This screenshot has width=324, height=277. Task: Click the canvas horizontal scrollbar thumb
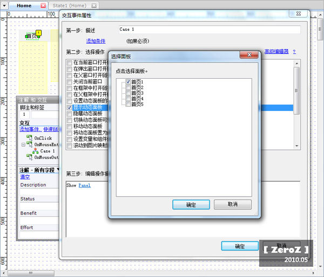point(31,273)
